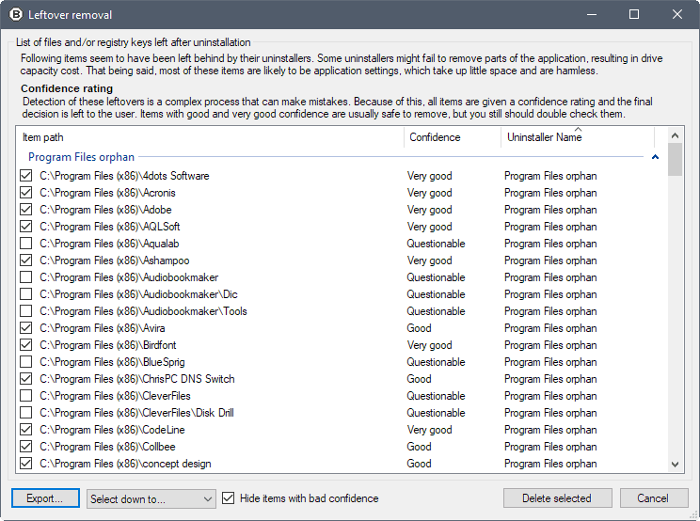Minimize the Leftover removal window
The image size is (700, 521).
(592, 15)
